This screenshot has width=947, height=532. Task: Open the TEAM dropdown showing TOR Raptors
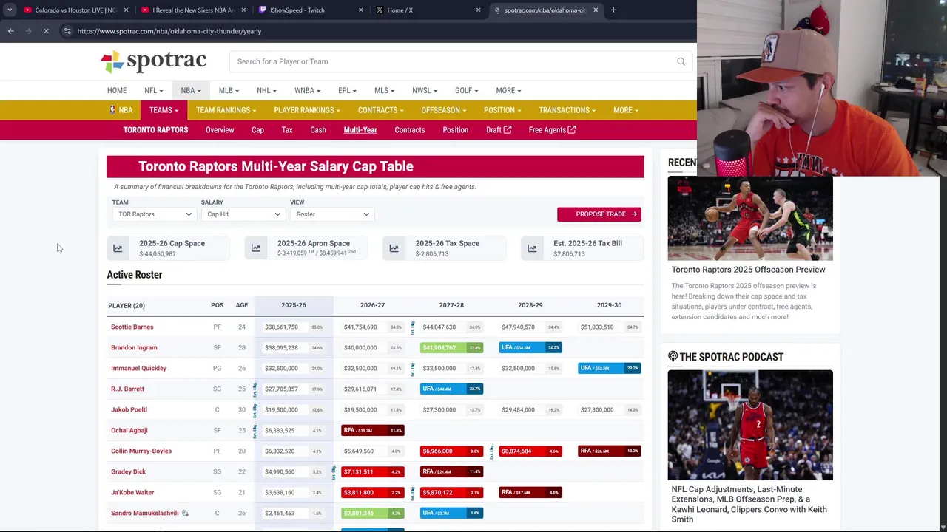(x=154, y=214)
